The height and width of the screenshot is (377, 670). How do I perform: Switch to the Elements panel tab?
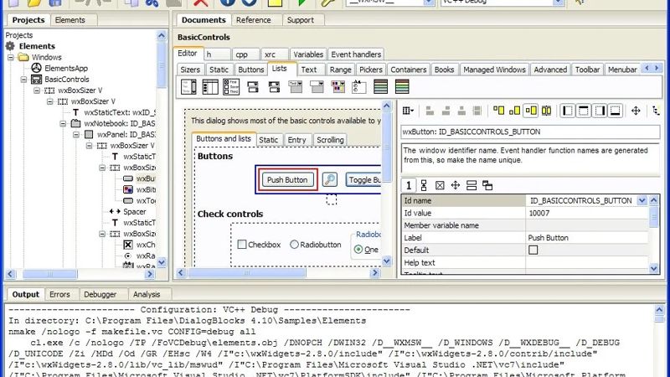[x=70, y=20]
